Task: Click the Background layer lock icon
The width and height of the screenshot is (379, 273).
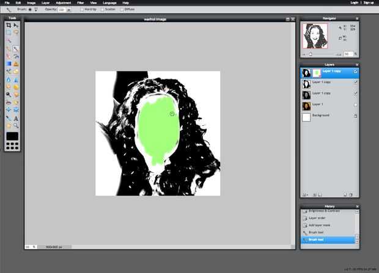Action: click(x=355, y=116)
